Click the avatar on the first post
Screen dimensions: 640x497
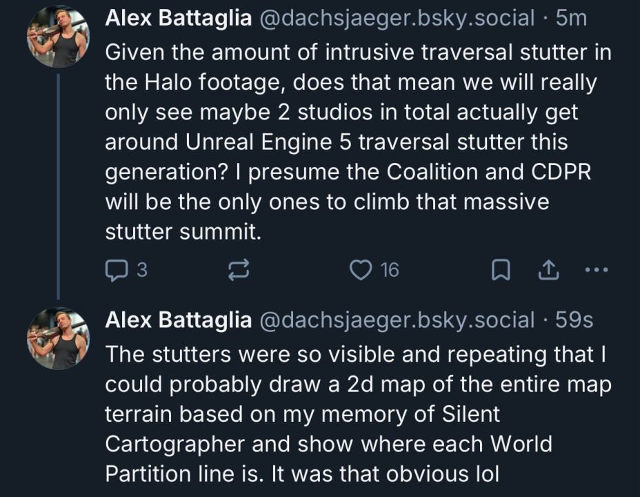(x=59, y=37)
